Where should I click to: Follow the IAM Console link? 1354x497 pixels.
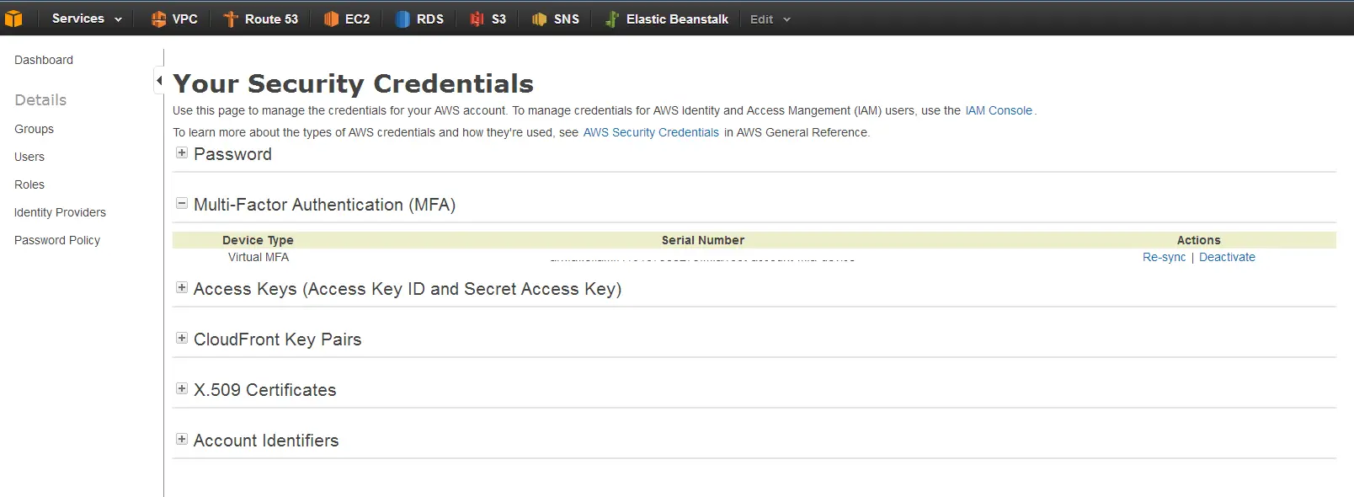coord(999,110)
